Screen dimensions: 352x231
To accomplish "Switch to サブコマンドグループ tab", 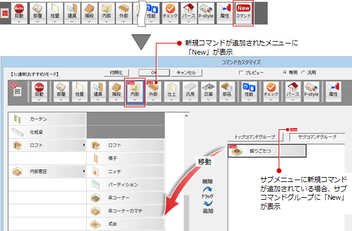I will click(317, 137).
